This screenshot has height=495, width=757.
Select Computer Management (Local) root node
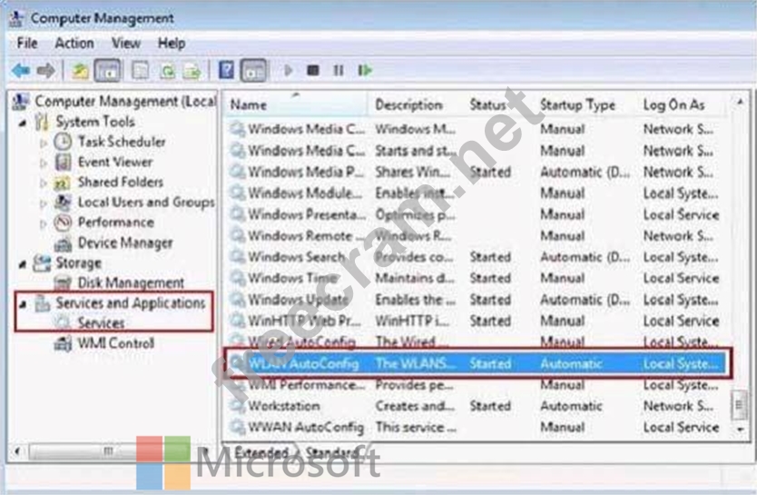point(114,102)
